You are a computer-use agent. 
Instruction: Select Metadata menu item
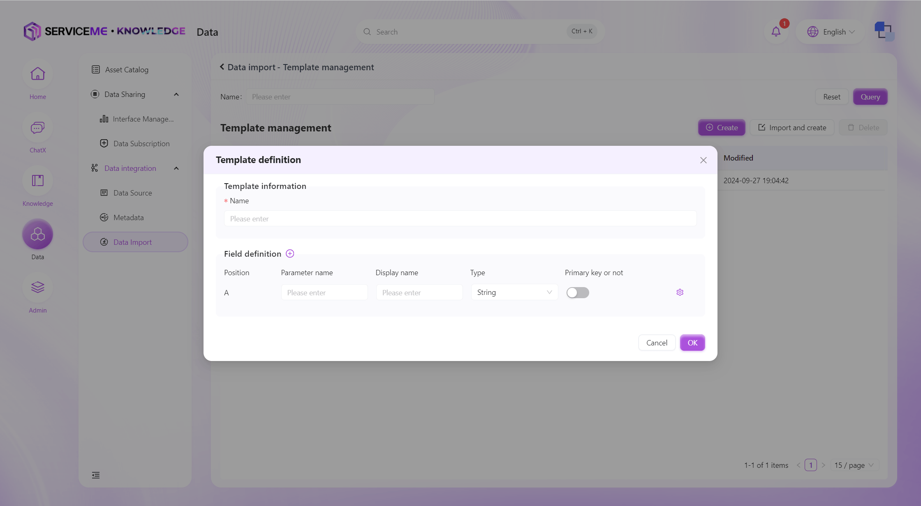click(128, 218)
